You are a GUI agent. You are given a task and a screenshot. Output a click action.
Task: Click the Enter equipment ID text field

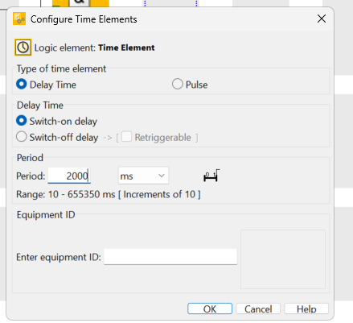[170, 257]
